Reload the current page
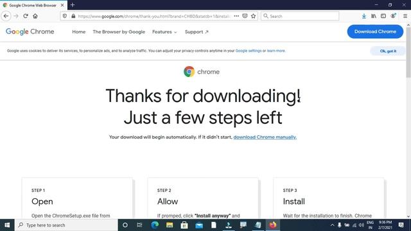The height and width of the screenshot is (231, 411). pos(26,16)
